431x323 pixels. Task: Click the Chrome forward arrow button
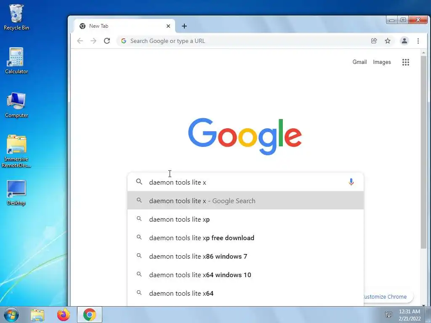point(93,41)
